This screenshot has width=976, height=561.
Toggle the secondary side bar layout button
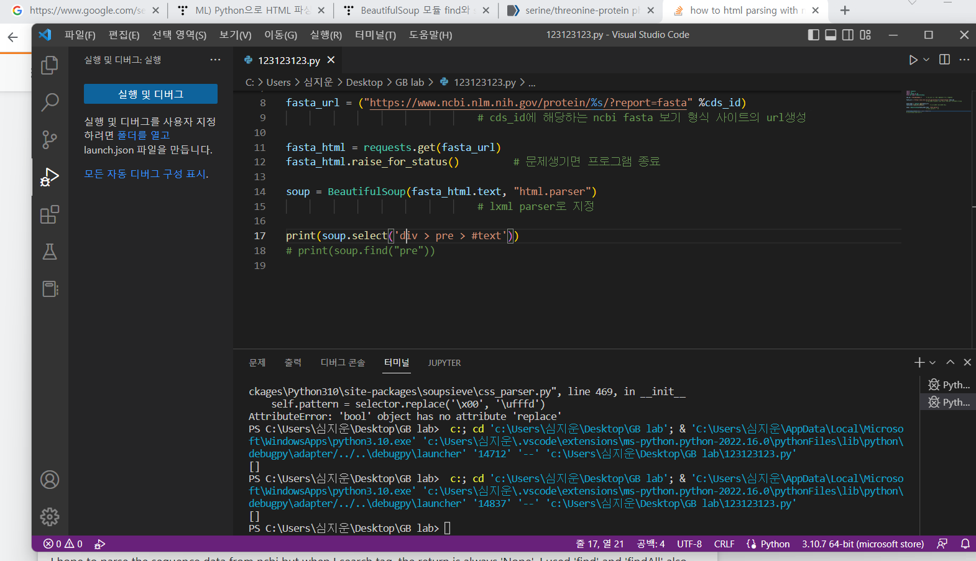tap(848, 35)
